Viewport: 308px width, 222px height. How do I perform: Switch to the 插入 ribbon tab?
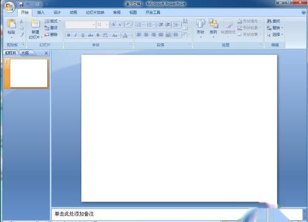click(x=41, y=12)
